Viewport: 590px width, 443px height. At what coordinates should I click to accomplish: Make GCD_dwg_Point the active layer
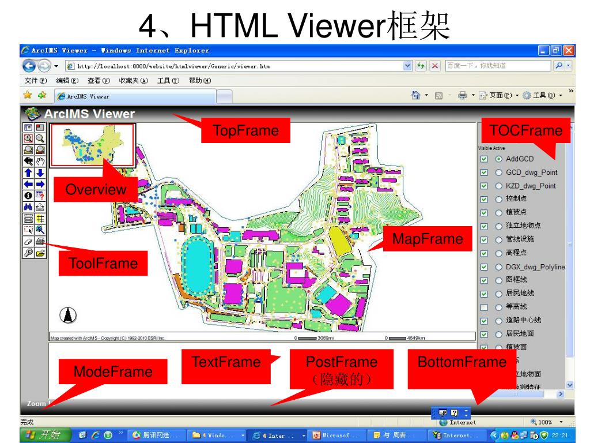point(498,172)
